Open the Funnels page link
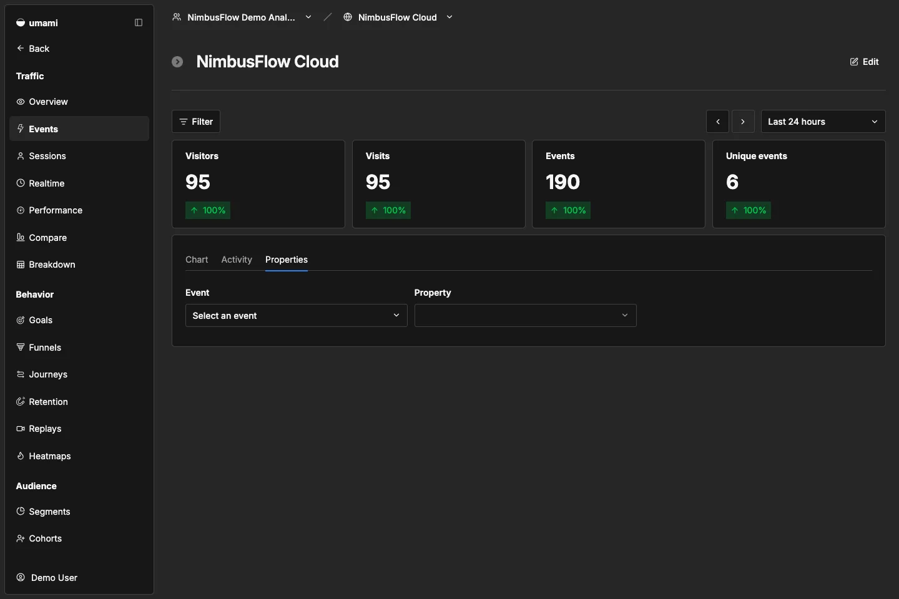The height and width of the screenshot is (599, 899). click(x=79, y=347)
